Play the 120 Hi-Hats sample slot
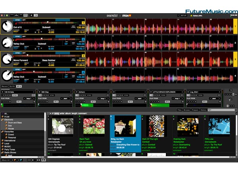Image resolution: width=238 pixels, height=172 pixels. point(2,92)
